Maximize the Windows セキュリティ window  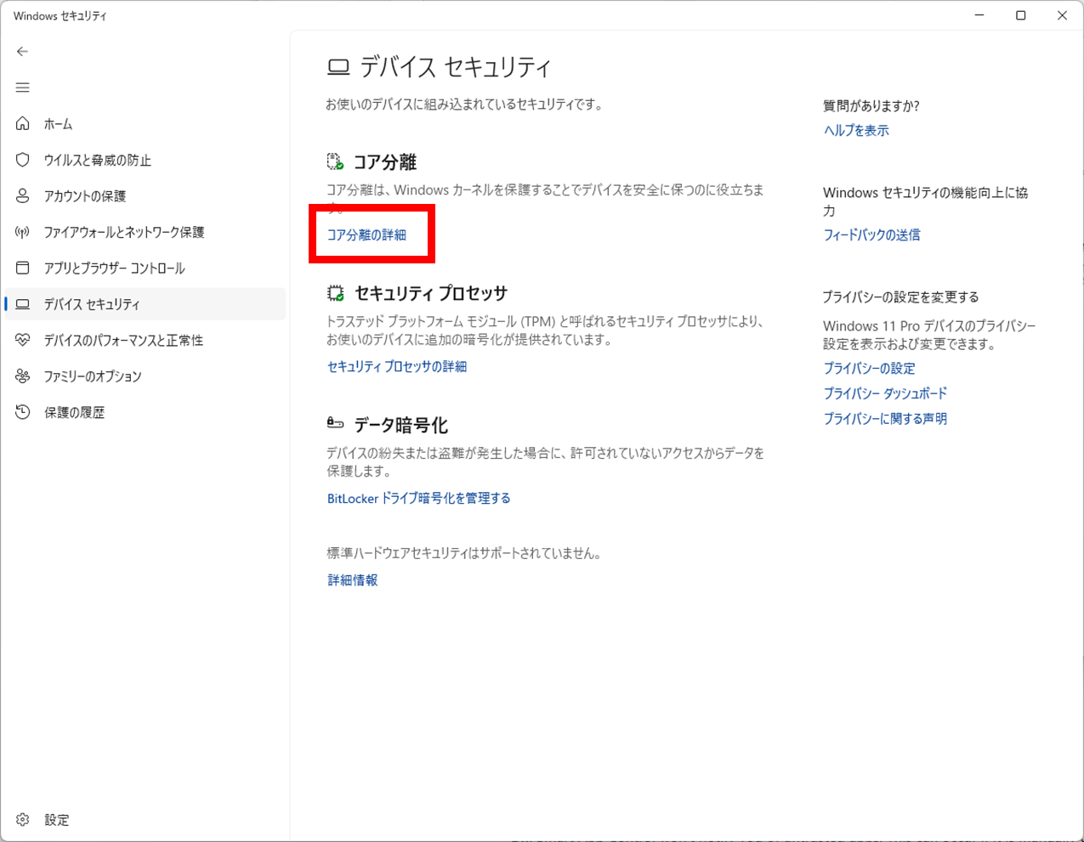click(1021, 15)
